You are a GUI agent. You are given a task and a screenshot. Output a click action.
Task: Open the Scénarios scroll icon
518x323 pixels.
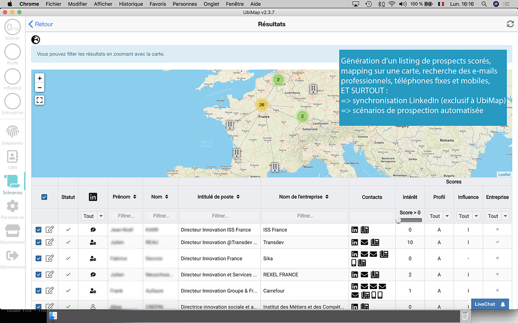(x=13, y=181)
